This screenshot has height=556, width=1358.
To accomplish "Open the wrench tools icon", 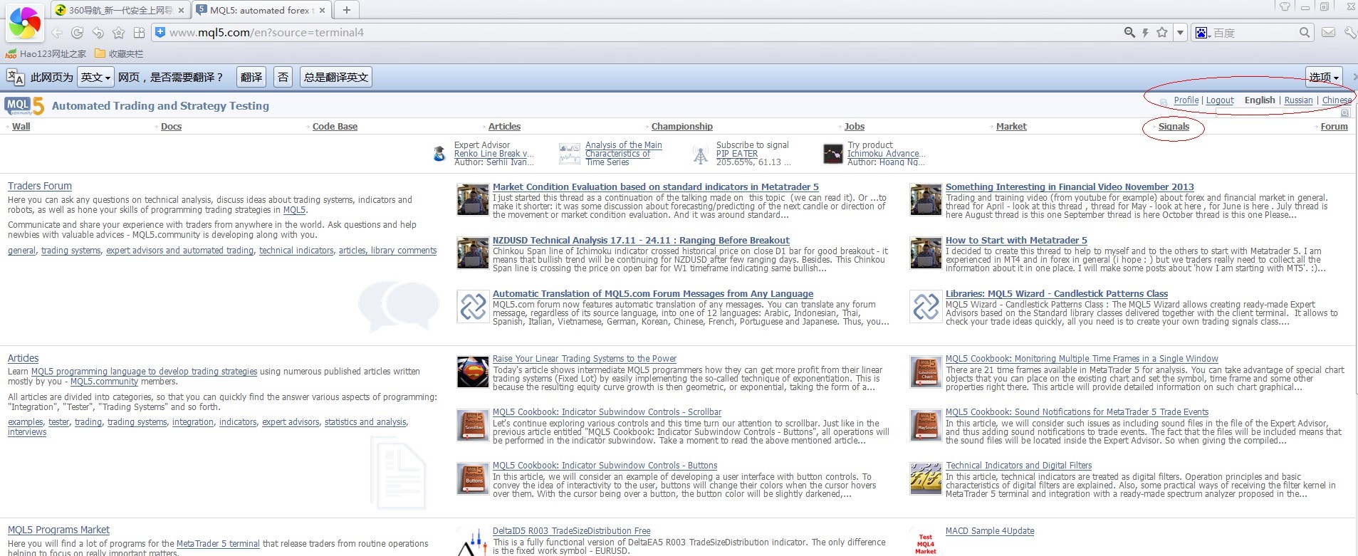I will click(1349, 32).
